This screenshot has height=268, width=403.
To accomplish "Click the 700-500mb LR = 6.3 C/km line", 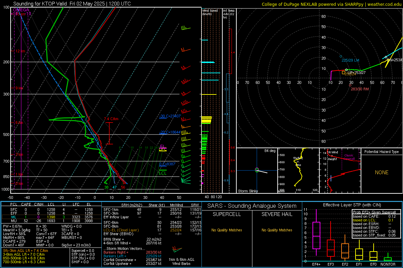I will [24, 262].
